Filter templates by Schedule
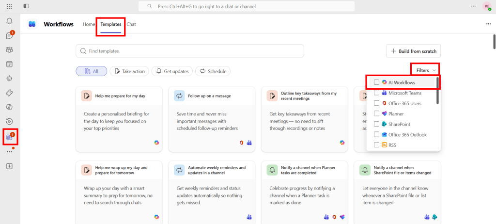Image resolution: width=496 pixels, height=224 pixels. click(x=213, y=71)
